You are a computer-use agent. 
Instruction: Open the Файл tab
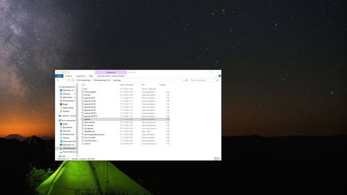point(59,76)
